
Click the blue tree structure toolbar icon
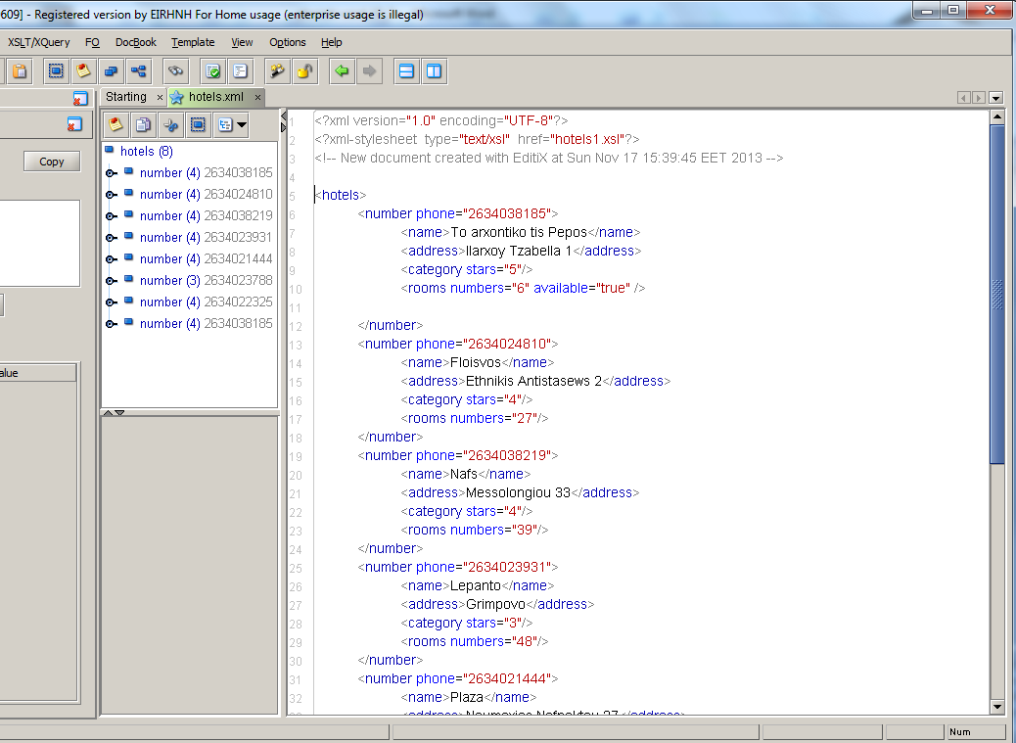(138, 71)
